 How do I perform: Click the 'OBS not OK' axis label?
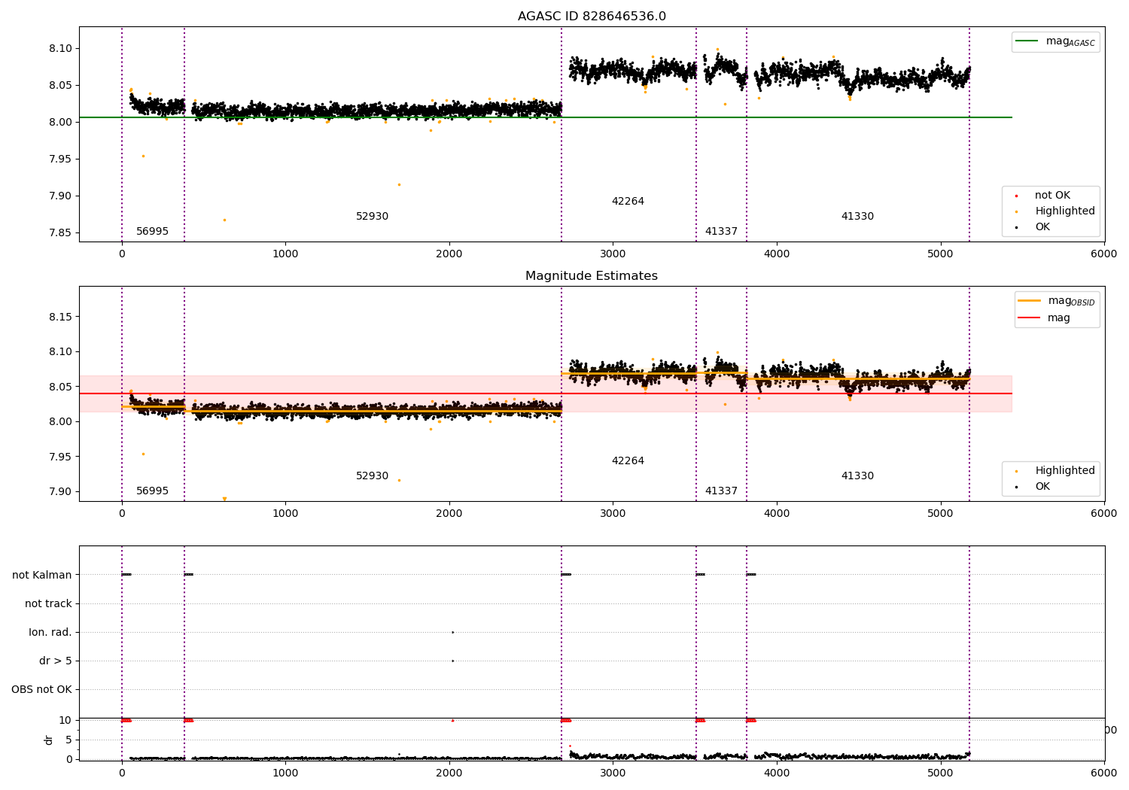click(x=41, y=690)
